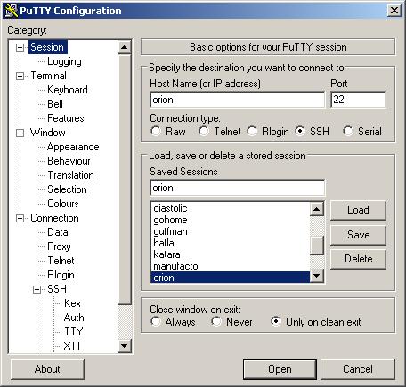Click saved sessions list scroll down arrow
The height and width of the screenshot is (387, 406).
tap(316, 276)
